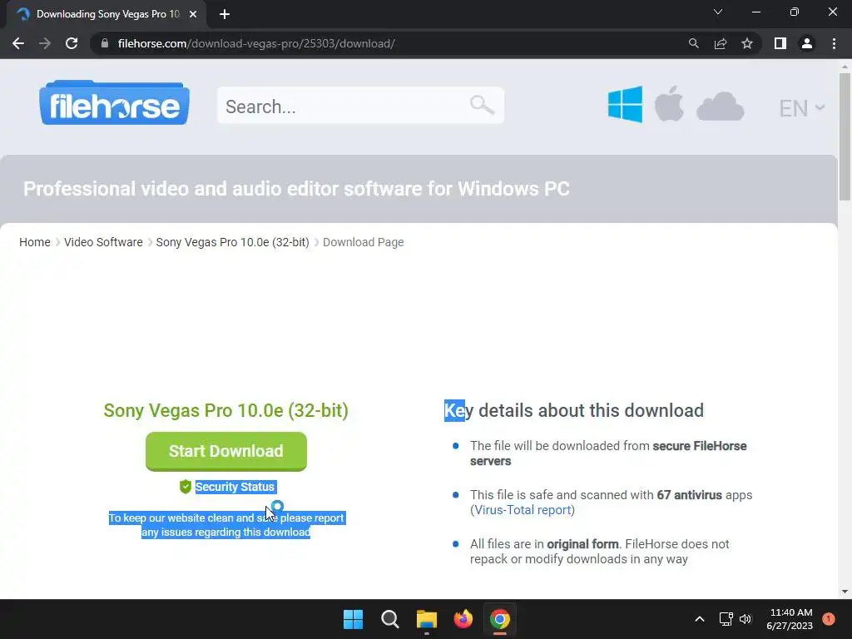Open the network status tray icon
This screenshot has height=639, width=852.
tap(726, 619)
